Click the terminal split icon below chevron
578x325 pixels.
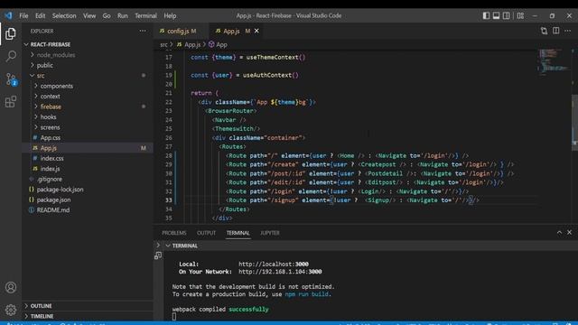(x=158, y=255)
